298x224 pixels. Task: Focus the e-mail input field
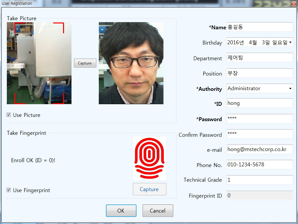tap(260, 149)
